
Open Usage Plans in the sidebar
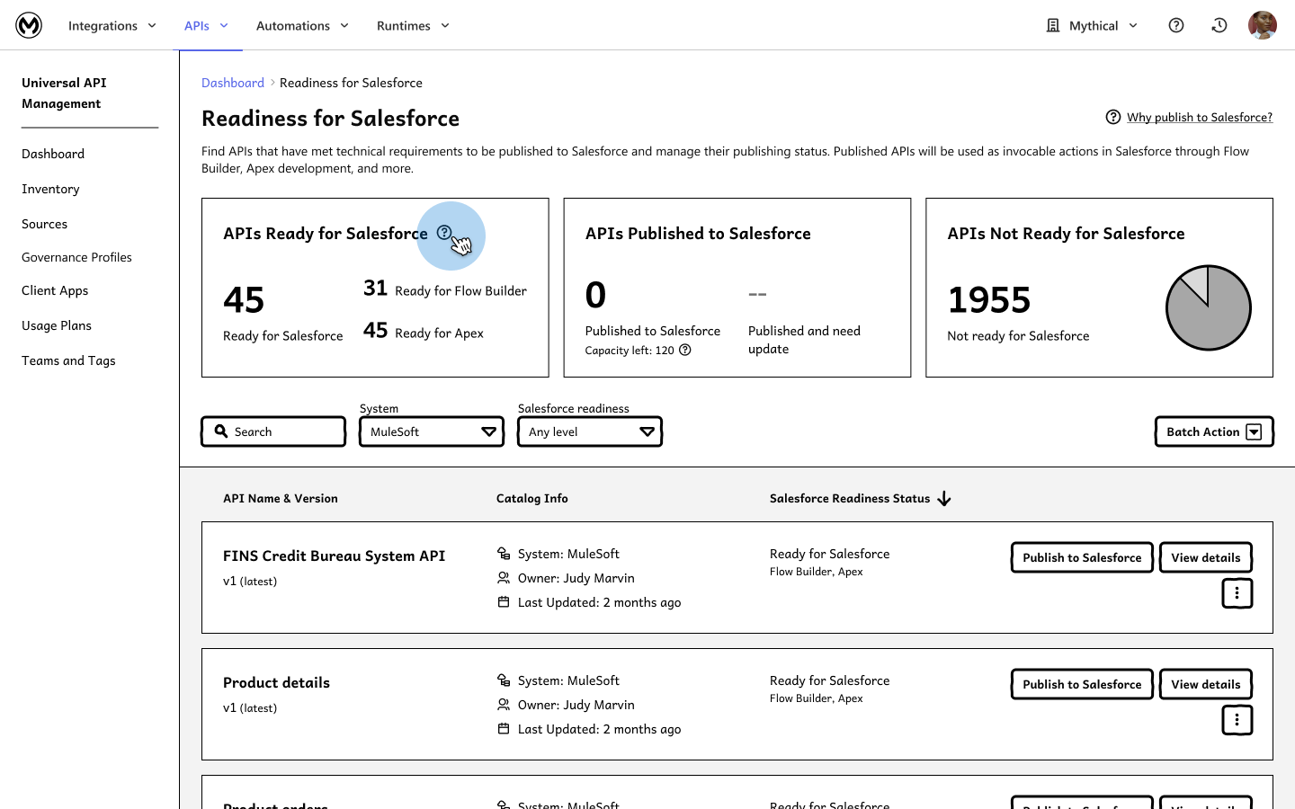[x=57, y=325]
